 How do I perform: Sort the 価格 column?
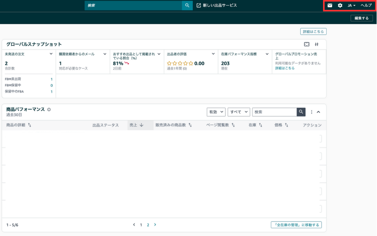coord(286,125)
